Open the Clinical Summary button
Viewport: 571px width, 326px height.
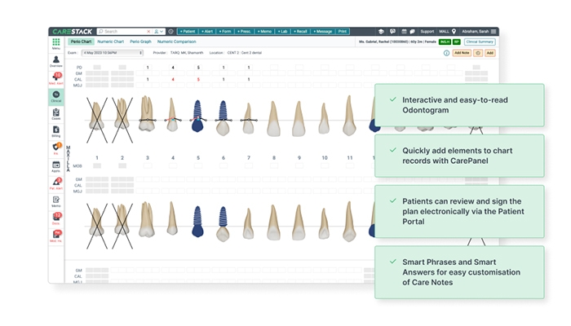(480, 42)
